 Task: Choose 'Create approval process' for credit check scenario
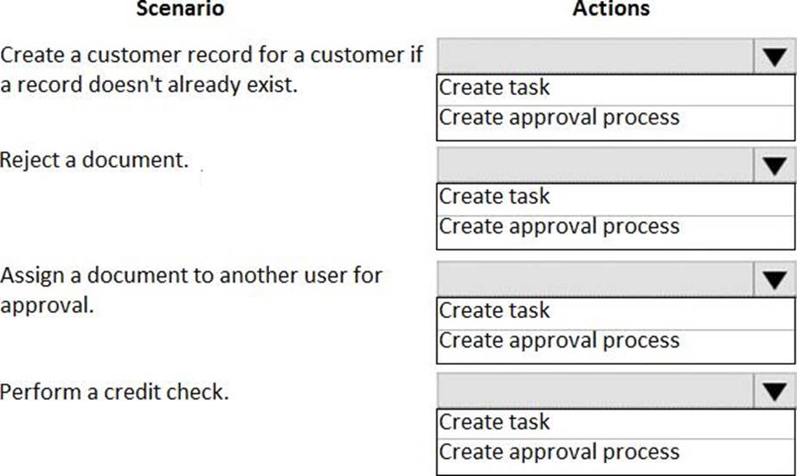coord(559,452)
